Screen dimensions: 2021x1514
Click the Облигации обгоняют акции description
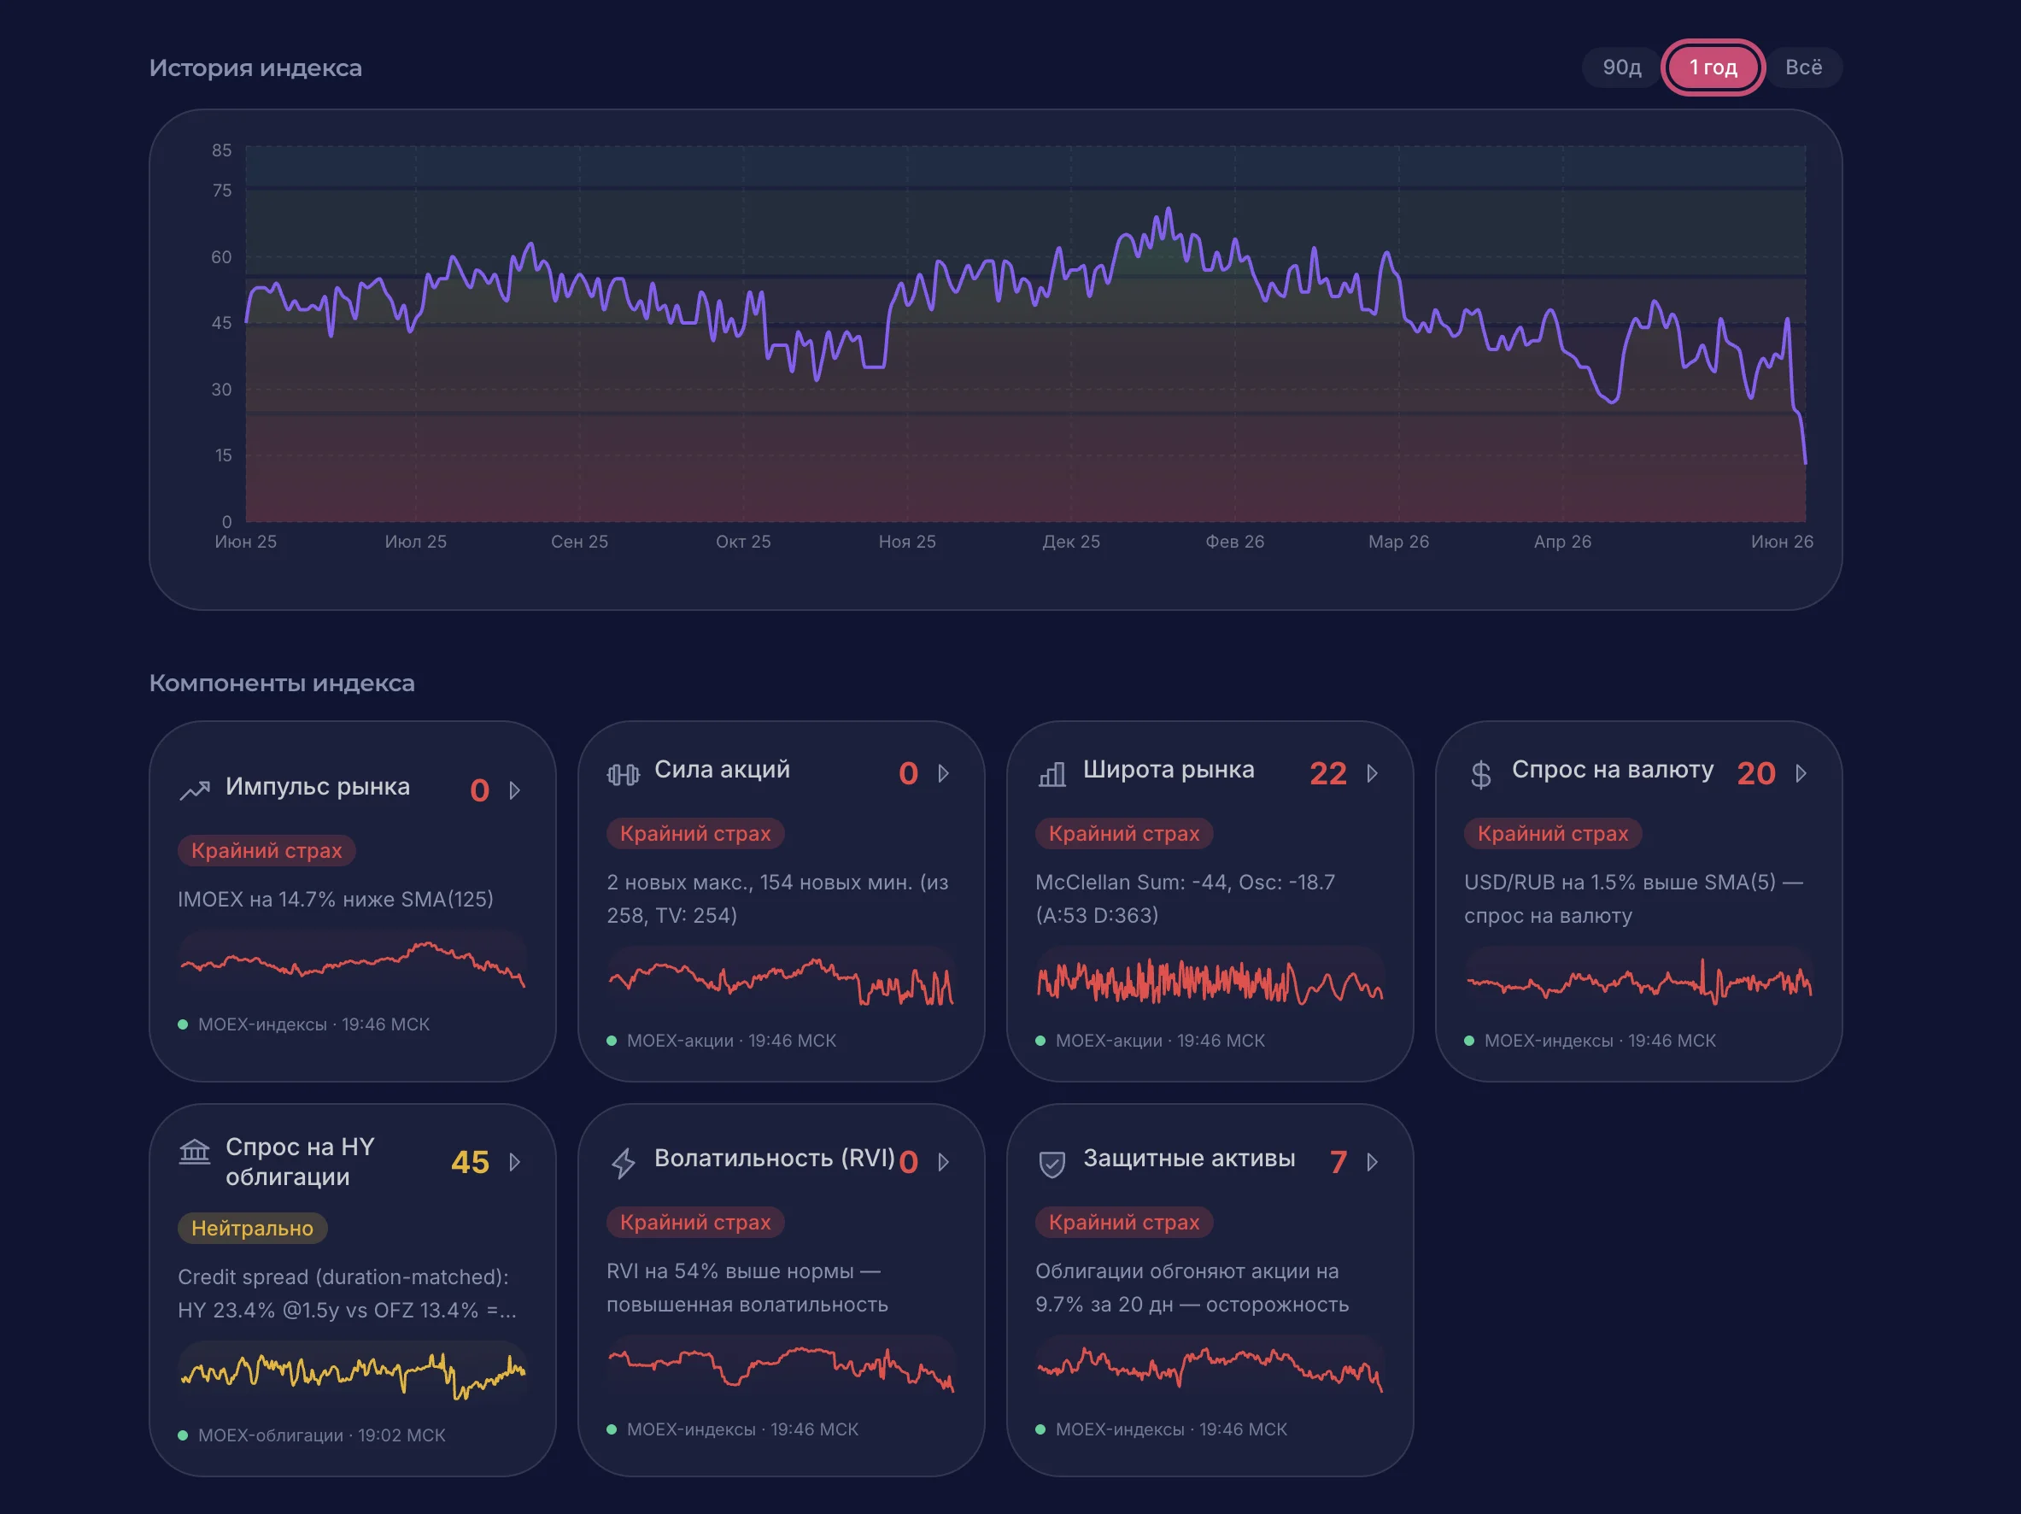click(1192, 1288)
